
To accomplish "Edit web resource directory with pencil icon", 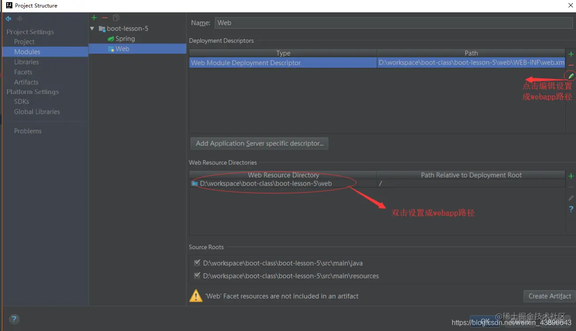I will click(x=571, y=198).
